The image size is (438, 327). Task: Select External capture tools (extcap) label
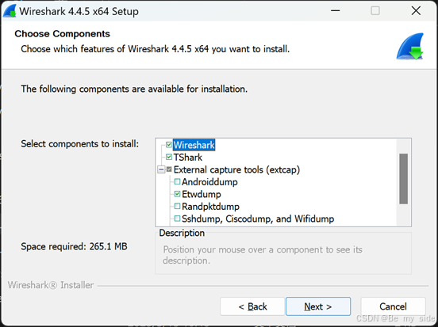coord(236,169)
